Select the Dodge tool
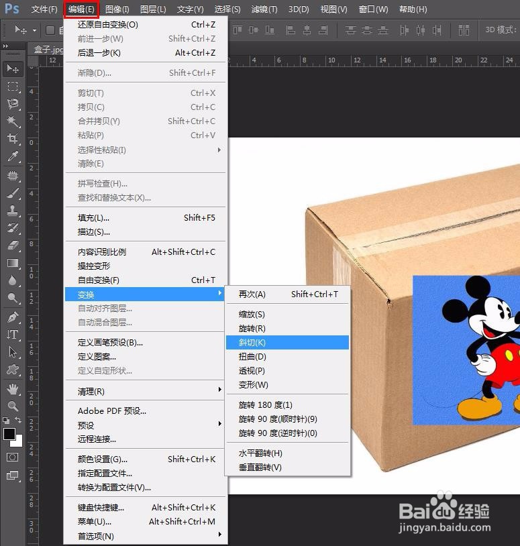520x546 pixels. tap(13, 298)
